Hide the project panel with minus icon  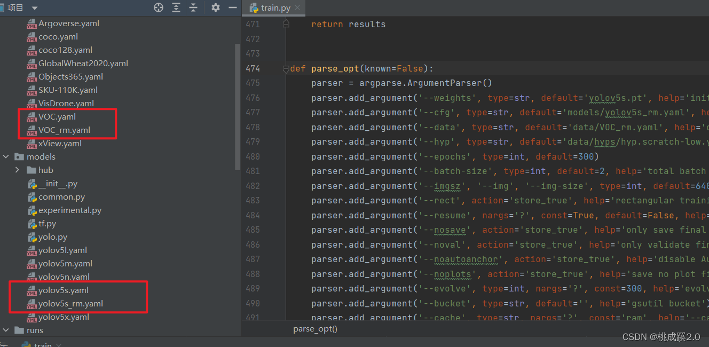(x=232, y=7)
